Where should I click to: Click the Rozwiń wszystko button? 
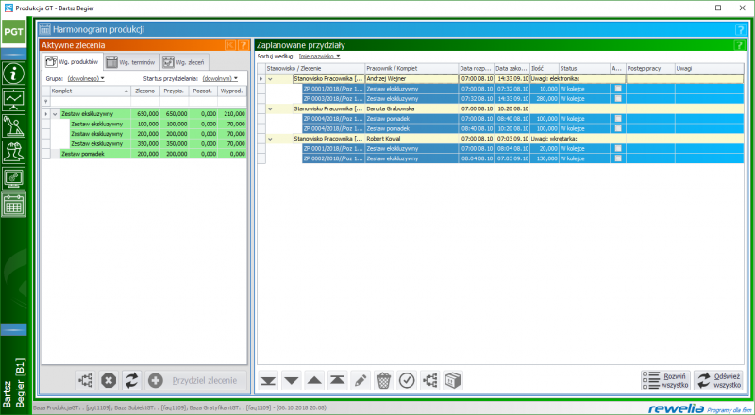(x=666, y=380)
